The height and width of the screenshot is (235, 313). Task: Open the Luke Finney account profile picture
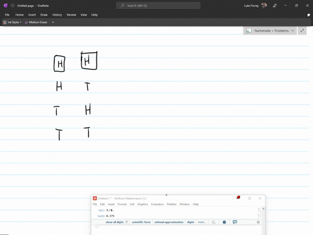tap(264, 6)
